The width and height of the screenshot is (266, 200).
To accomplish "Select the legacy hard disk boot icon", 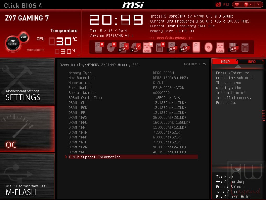I will (x=196, y=47).
